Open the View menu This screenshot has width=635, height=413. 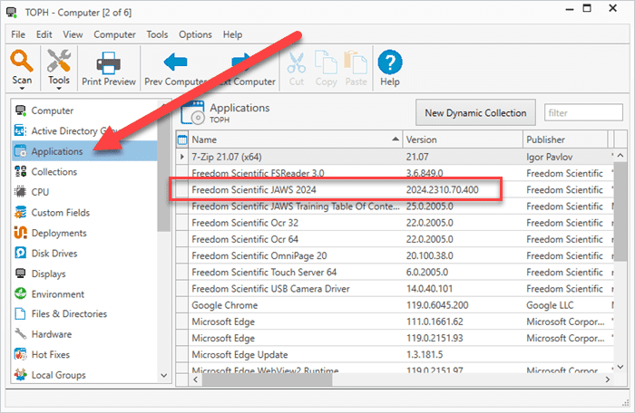(x=73, y=34)
